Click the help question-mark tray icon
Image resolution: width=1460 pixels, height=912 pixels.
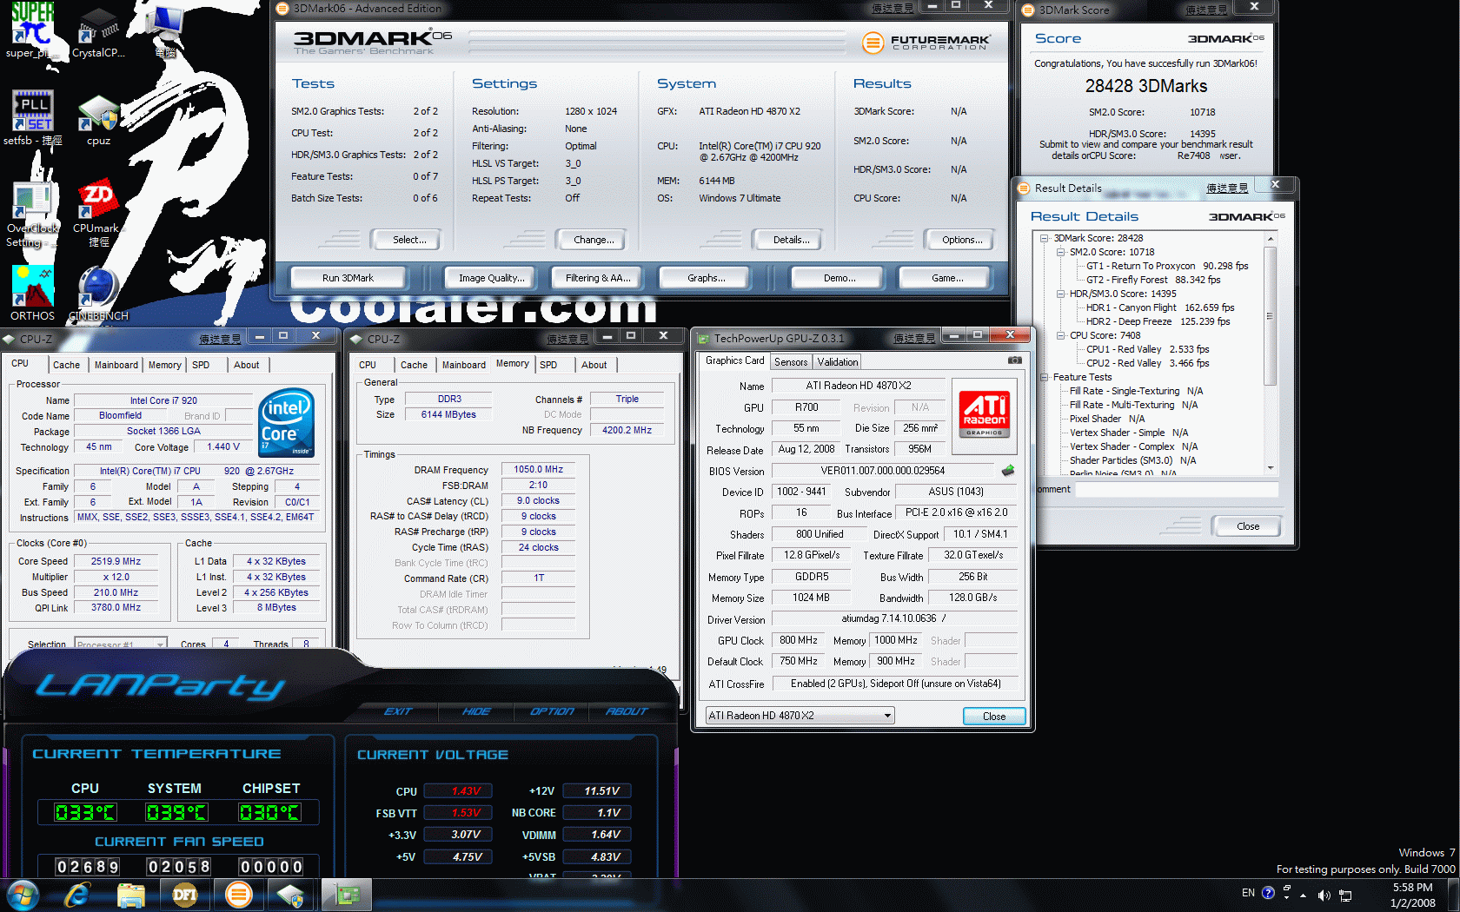(1268, 893)
